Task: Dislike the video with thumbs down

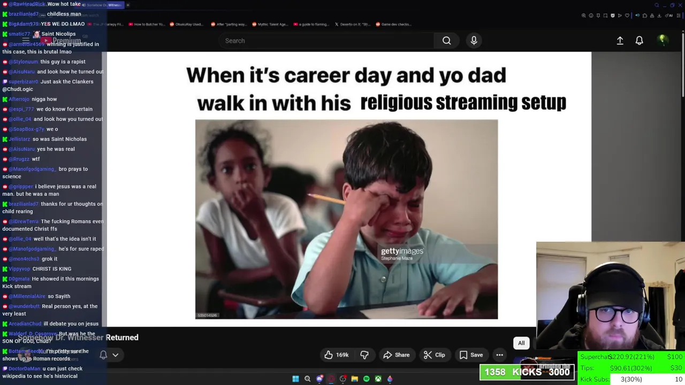Action: pyautogui.click(x=364, y=355)
